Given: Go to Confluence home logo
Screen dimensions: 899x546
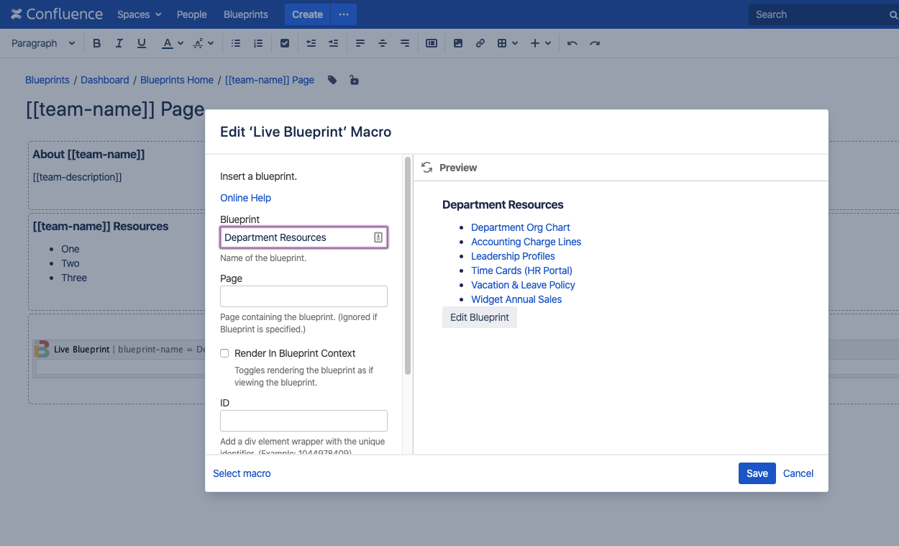Looking at the screenshot, I should tap(57, 14).
